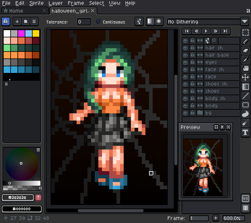This screenshot has height=223, width=251.
Task: Toggle visibility of the shoes layer
Action: point(185,91)
